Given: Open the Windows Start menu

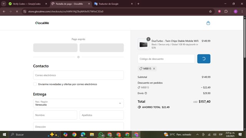Looking at the screenshot, I should tap(4, 135).
